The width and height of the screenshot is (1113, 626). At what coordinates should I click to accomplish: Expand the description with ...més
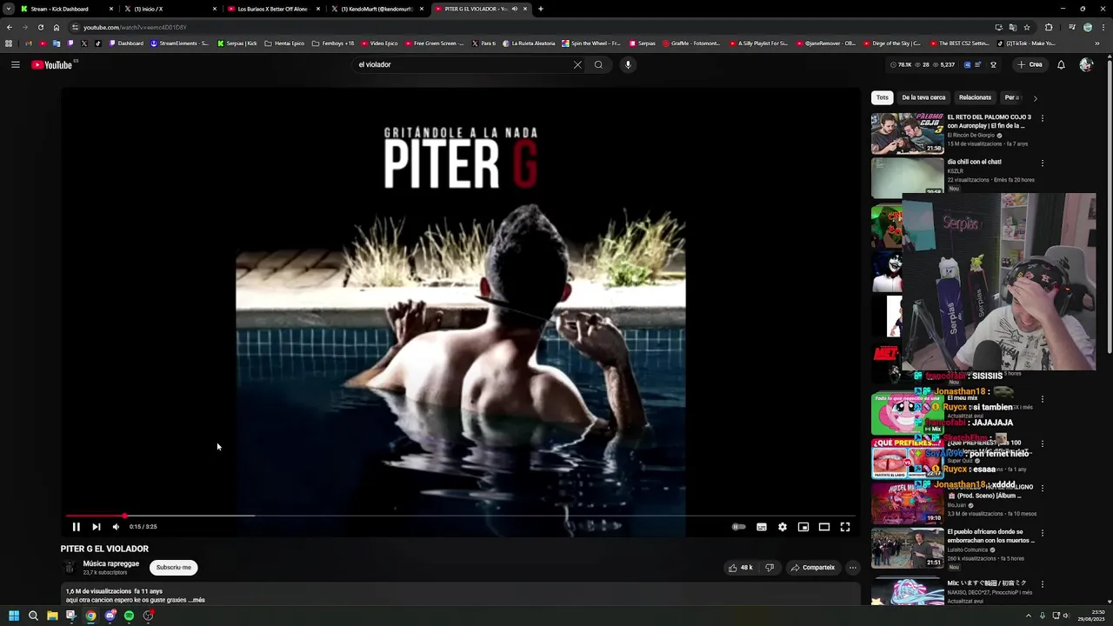pyautogui.click(x=197, y=600)
